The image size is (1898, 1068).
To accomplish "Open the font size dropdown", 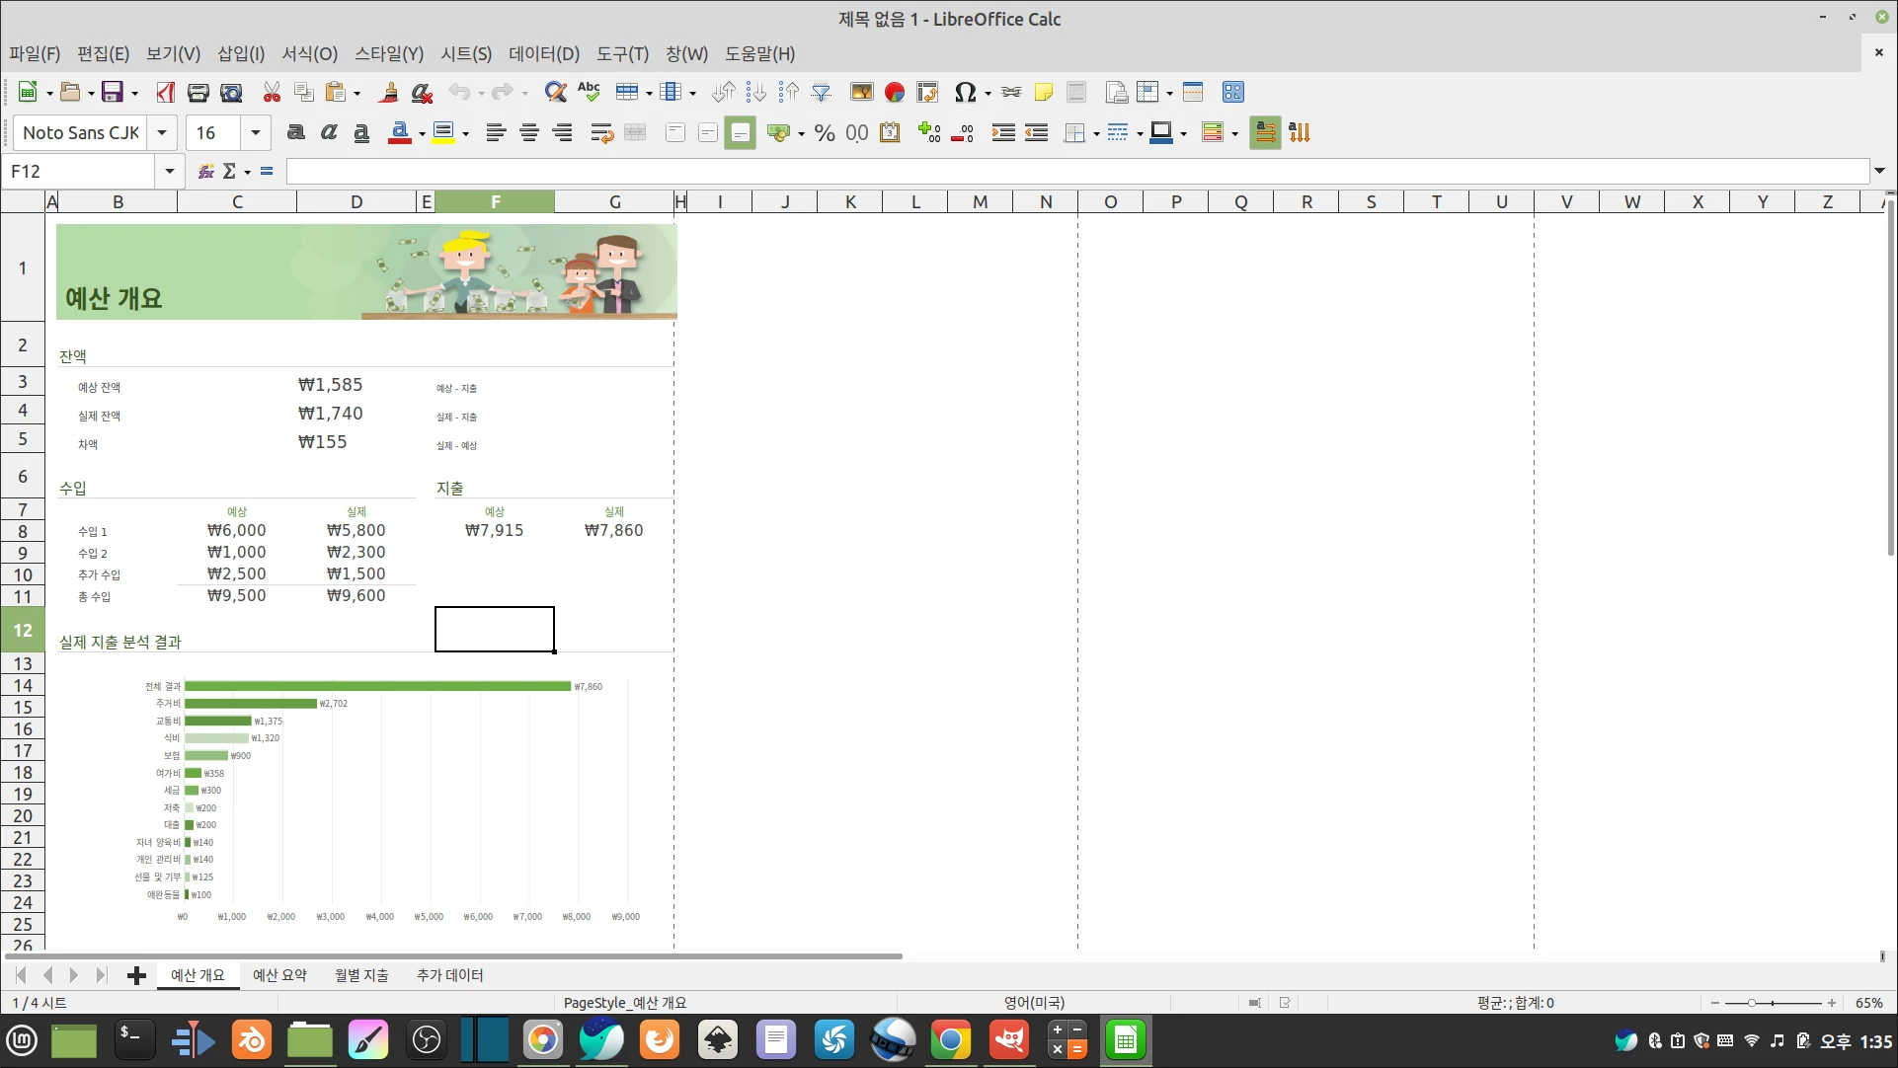I will (255, 132).
